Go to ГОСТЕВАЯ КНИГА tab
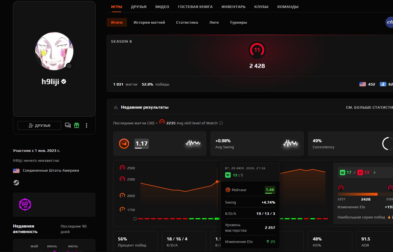 [195, 7]
